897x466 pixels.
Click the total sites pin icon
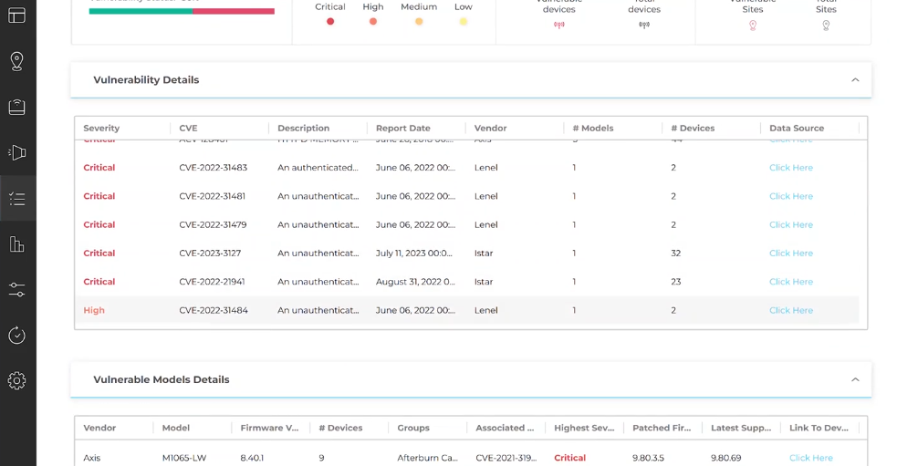(826, 26)
